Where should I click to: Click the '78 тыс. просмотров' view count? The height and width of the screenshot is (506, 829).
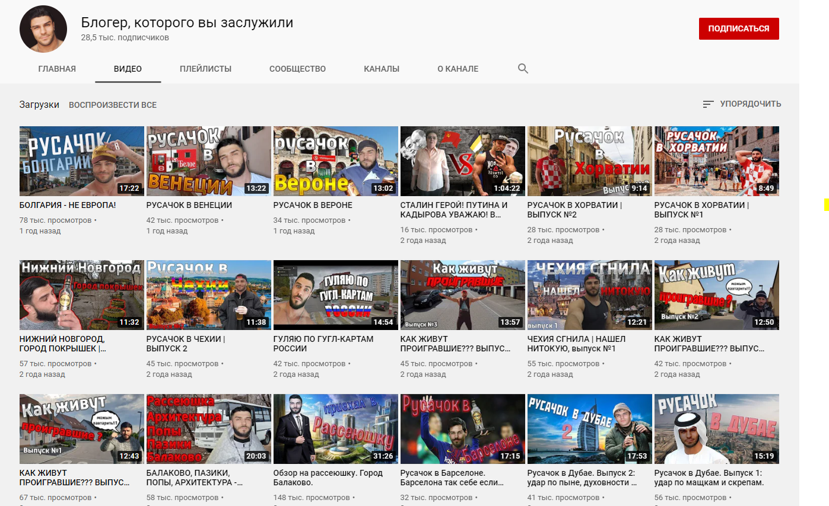[56, 220]
